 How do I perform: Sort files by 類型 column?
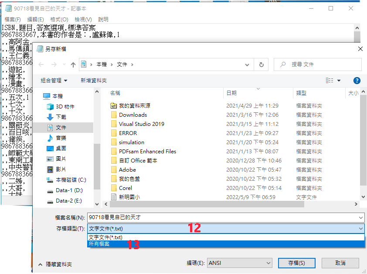point(301,93)
